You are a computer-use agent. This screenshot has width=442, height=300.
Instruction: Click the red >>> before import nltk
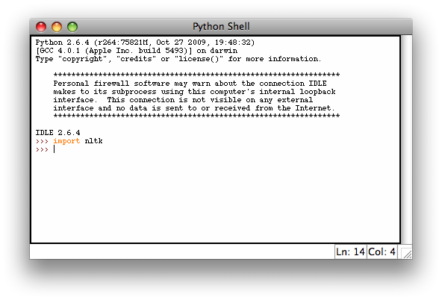click(42, 141)
